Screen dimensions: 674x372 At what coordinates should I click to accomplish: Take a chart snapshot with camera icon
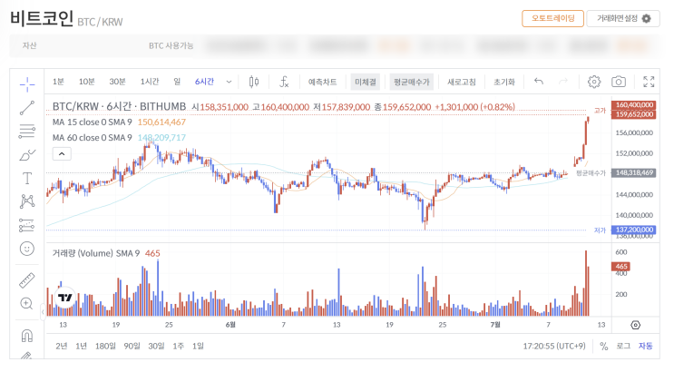(619, 82)
